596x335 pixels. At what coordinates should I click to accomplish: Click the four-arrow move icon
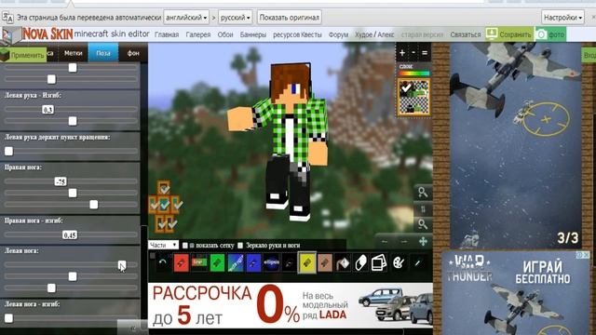click(423, 241)
